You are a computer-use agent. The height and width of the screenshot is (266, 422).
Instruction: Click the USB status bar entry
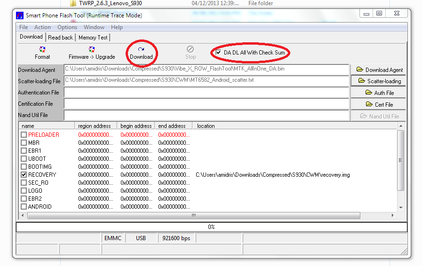tap(141, 238)
